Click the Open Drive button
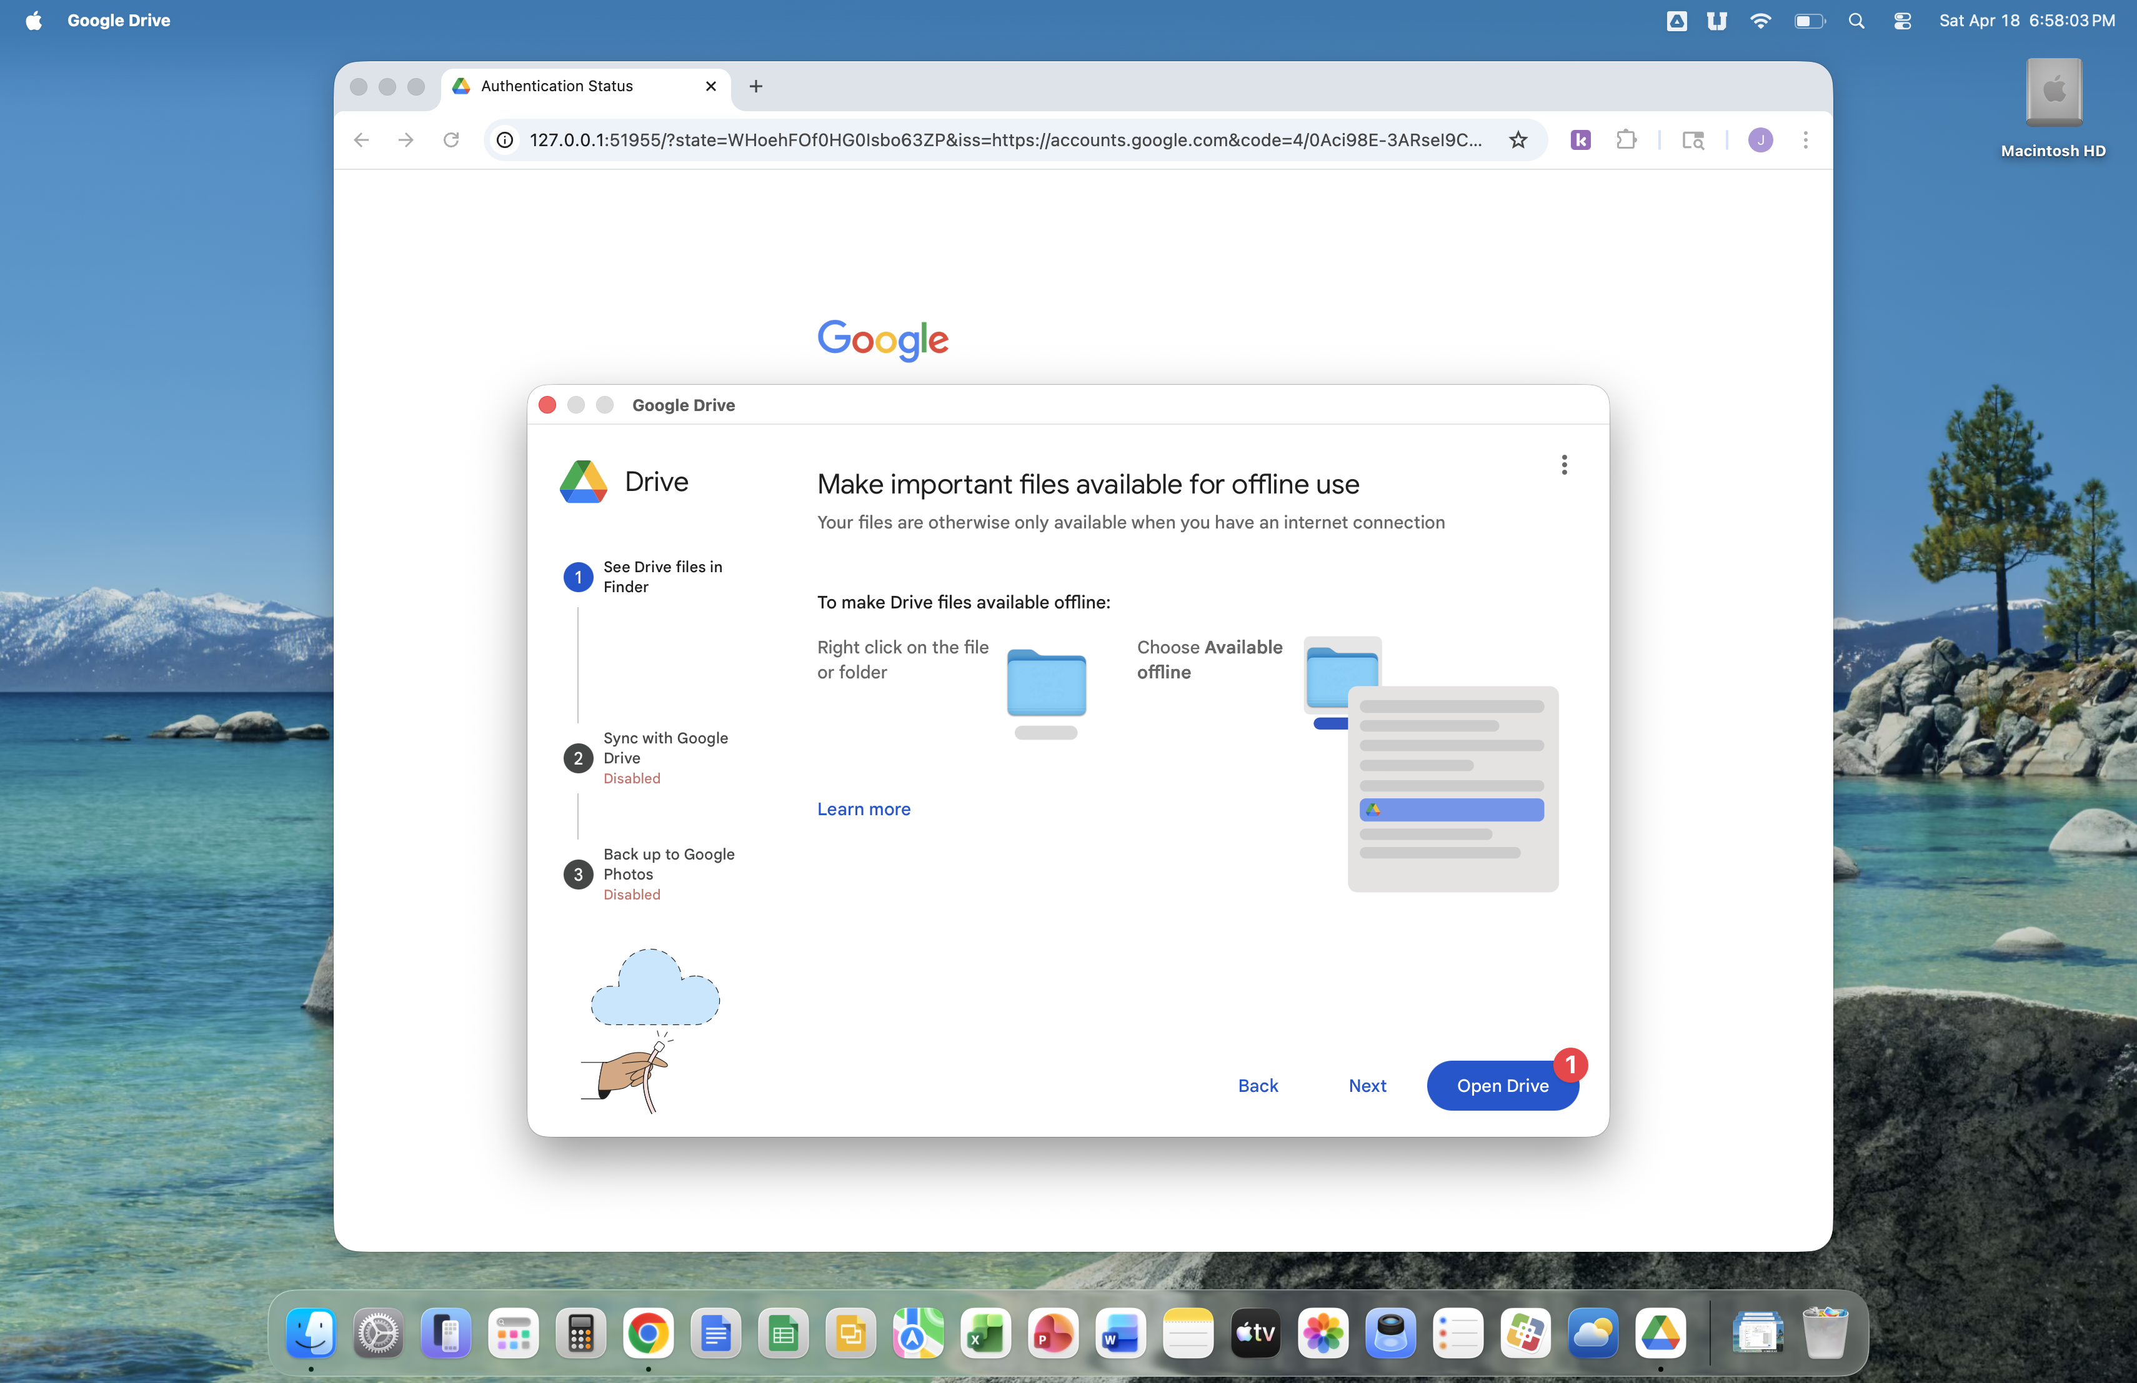The width and height of the screenshot is (2137, 1383). [1502, 1085]
